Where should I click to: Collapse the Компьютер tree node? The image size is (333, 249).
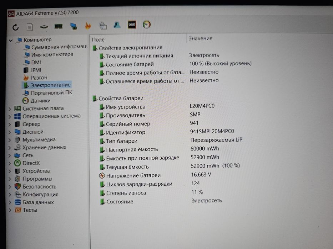[11, 40]
